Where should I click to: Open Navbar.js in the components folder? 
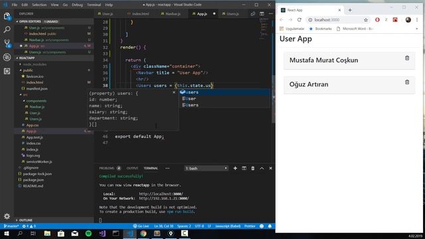37,107
